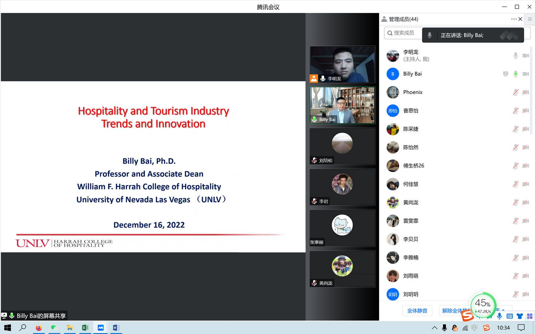Unmute 傅生桥26's microphone

(x=516, y=166)
